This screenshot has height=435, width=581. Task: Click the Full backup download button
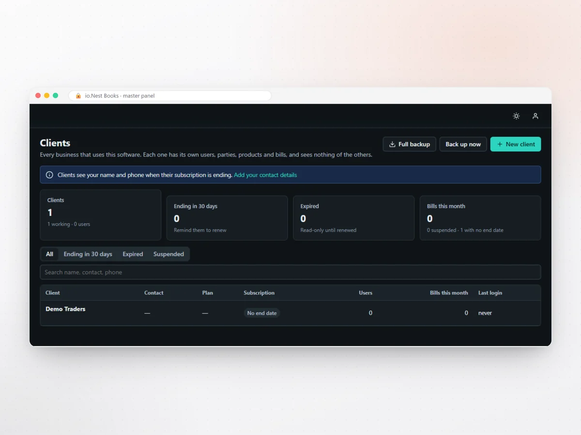[410, 144]
